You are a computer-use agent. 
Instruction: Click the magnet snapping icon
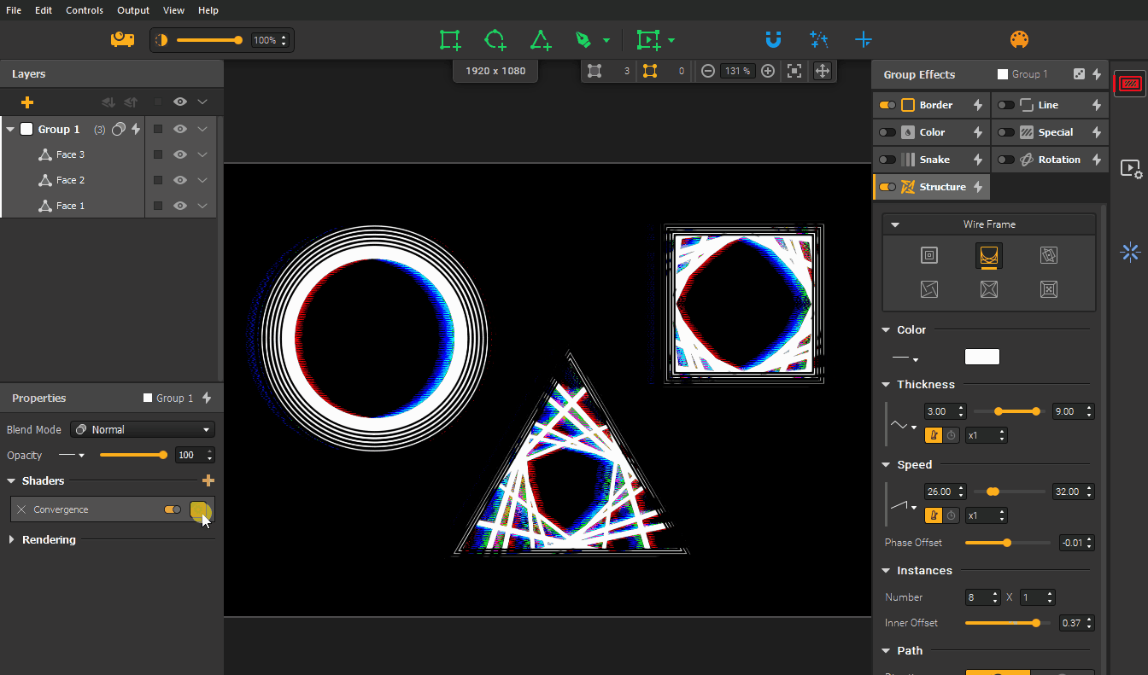point(773,40)
